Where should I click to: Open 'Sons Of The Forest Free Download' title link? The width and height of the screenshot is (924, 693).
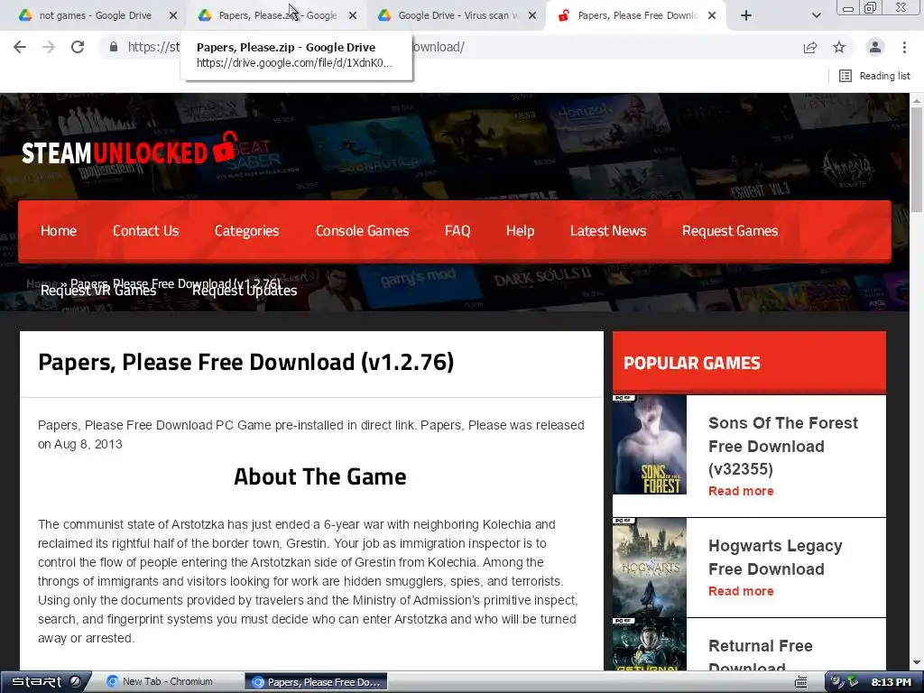click(x=782, y=446)
